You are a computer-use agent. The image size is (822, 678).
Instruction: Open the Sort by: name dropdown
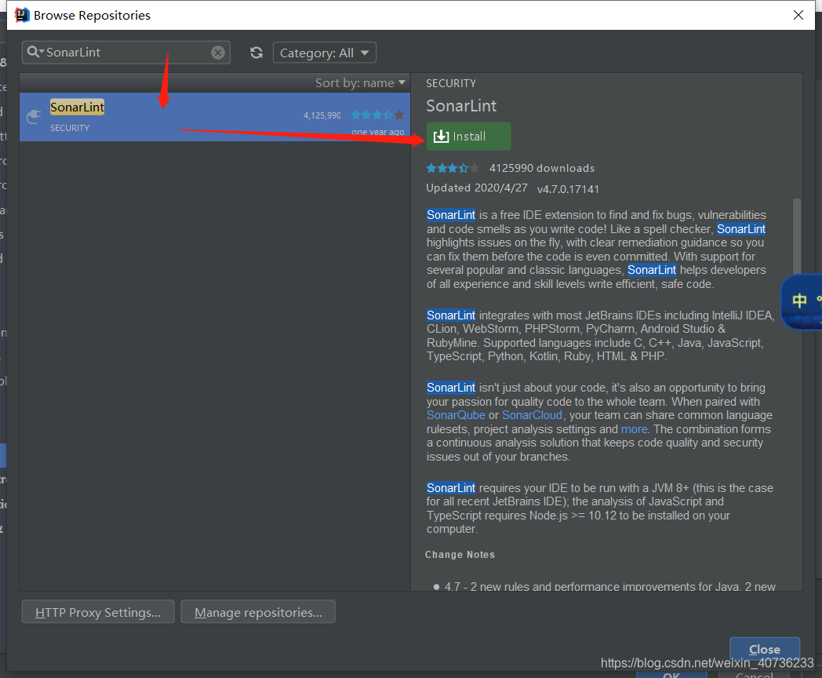[360, 83]
